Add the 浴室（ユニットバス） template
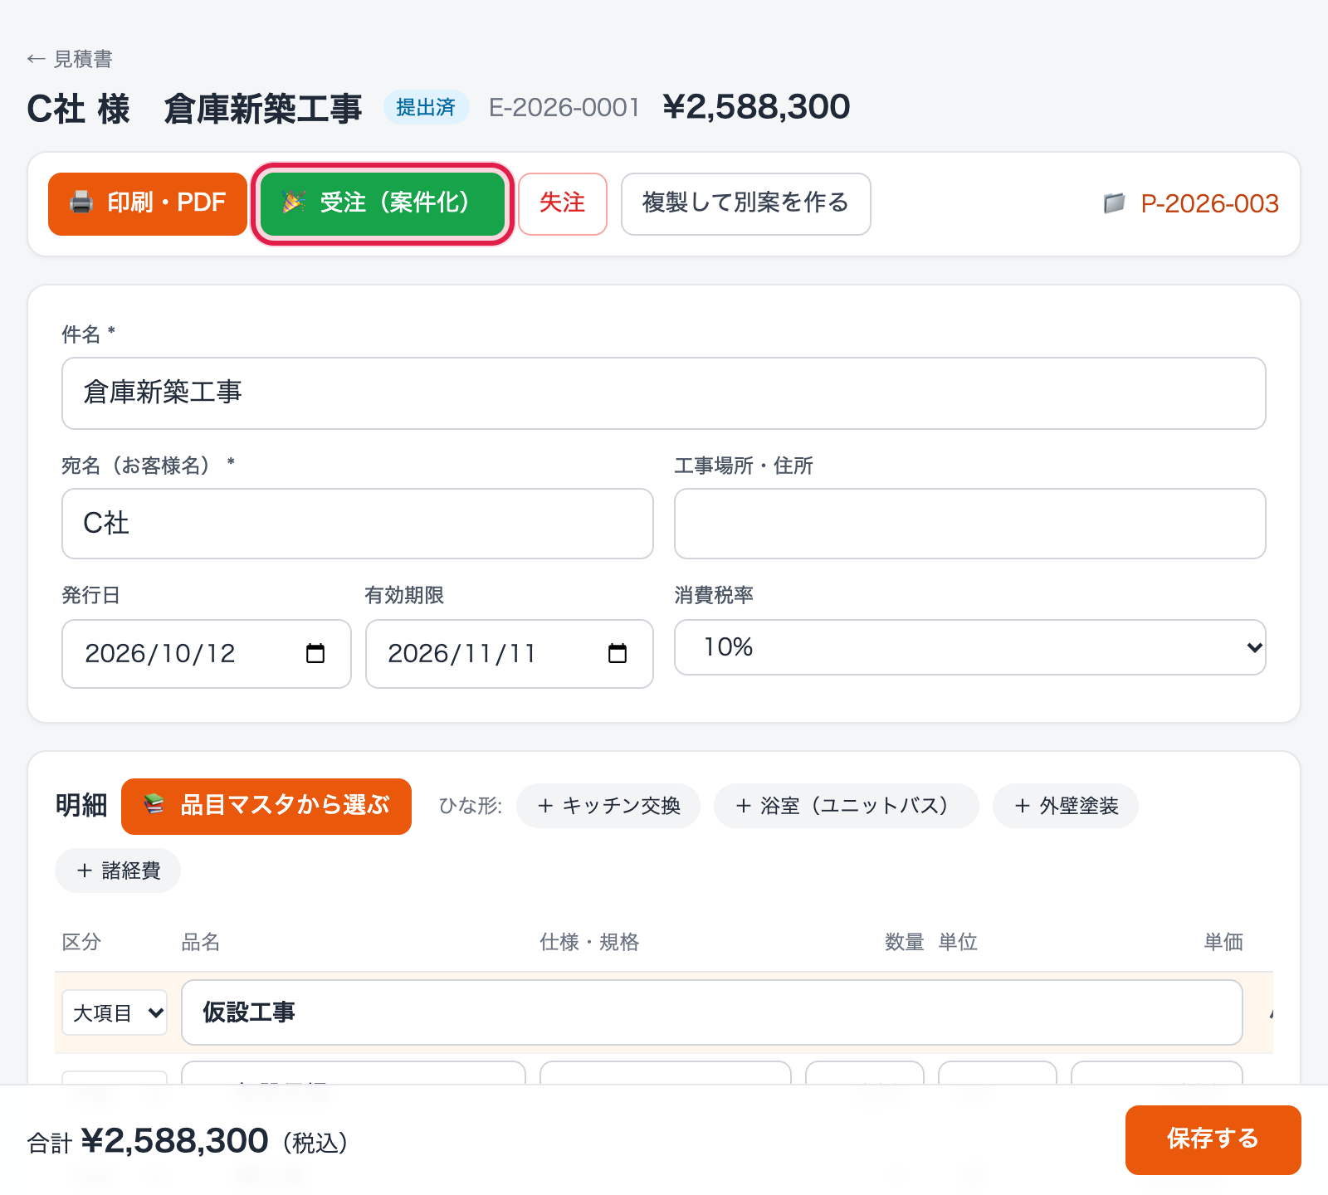Image resolution: width=1328 pixels, height=1195 pixels. tap(847, 806)
